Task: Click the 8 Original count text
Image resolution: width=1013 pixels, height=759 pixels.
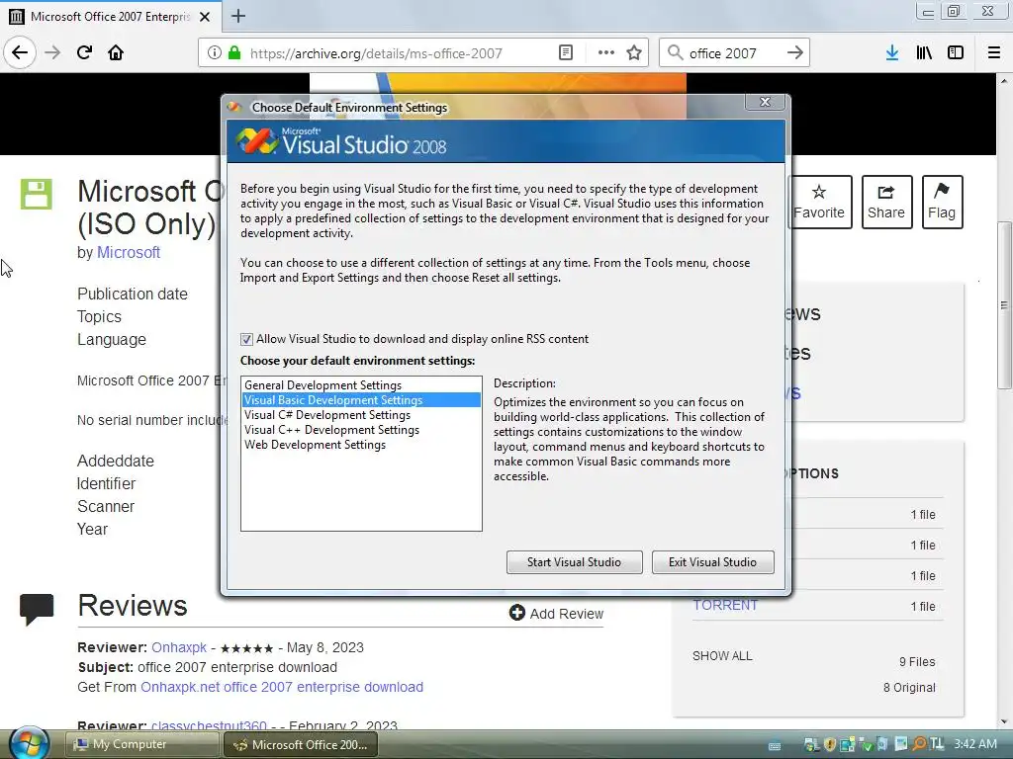Action: [910, 688]
